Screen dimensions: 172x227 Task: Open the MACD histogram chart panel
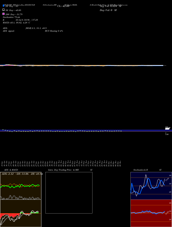pyautogui.click(x=21, y=213)
